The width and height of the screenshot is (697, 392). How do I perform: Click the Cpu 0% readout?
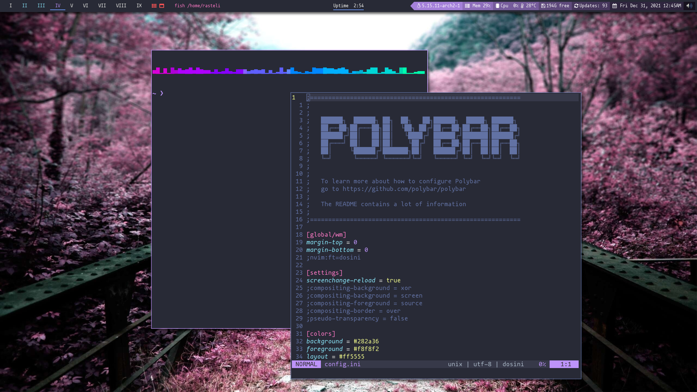[x=510, y=6]
